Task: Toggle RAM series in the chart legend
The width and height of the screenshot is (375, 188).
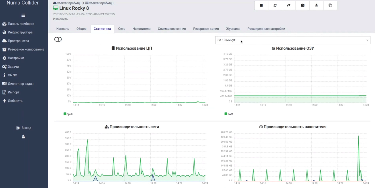Action: [229, 114]
